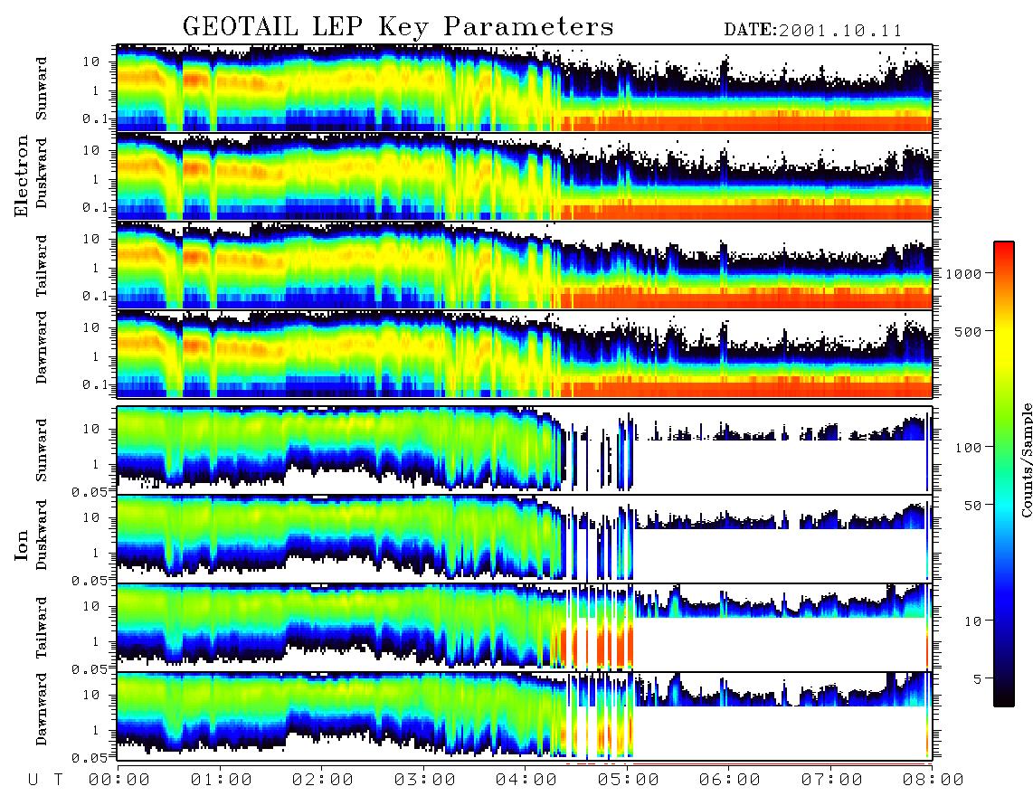This screenshot has height=796, width=1033.
Task: Click the Electron Sunward spectrogram panel
Action: (525, 88)
